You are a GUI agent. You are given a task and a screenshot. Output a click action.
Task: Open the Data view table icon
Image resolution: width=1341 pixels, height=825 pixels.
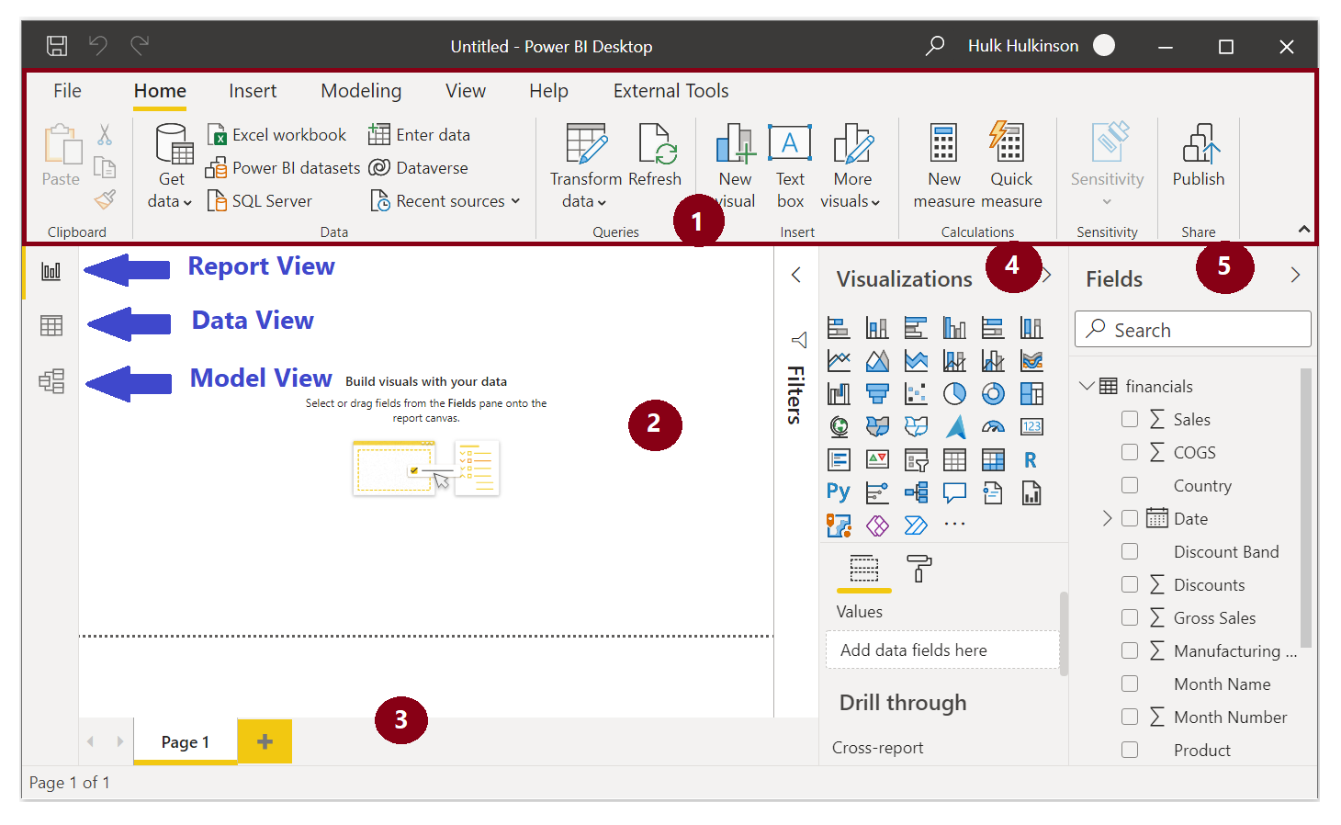coord(51,325)
